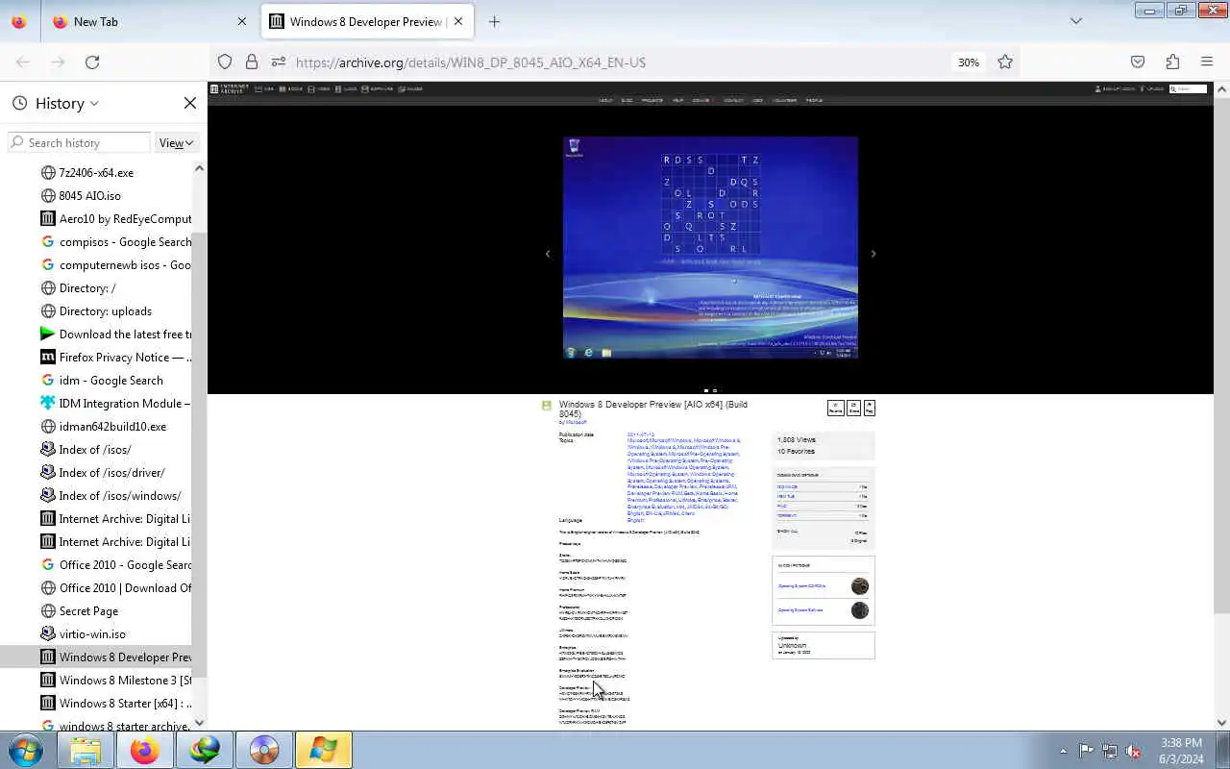Open IDM Integration Module history entry
The image size is (1230, 769).
click(115, 404)
